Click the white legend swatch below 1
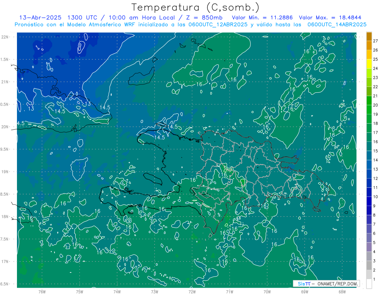The height and width of the screenshot is (296, 384). click(369, 284)
